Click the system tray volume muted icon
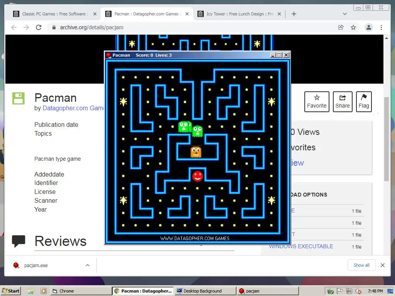This screenshot has width=395, height=296. click(x=358, y=291)
